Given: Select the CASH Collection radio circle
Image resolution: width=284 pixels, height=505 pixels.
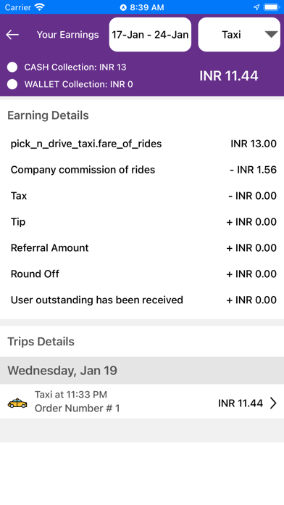Looking at the screenshot, I should tap(12, 67).
